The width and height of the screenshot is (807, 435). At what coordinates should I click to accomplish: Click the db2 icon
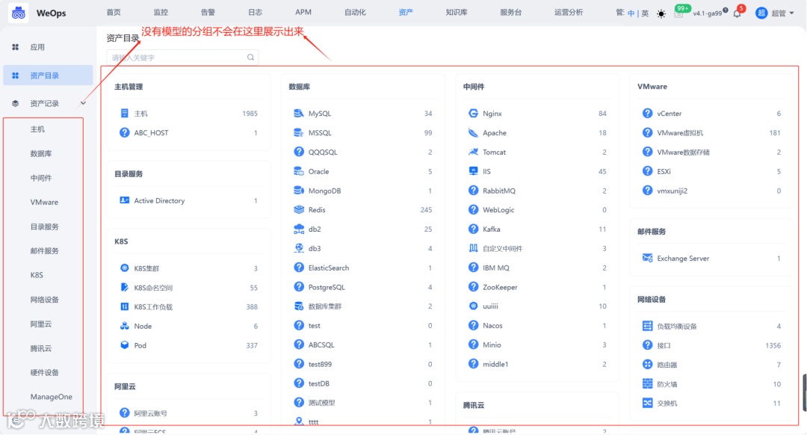[x=298, y=229]
